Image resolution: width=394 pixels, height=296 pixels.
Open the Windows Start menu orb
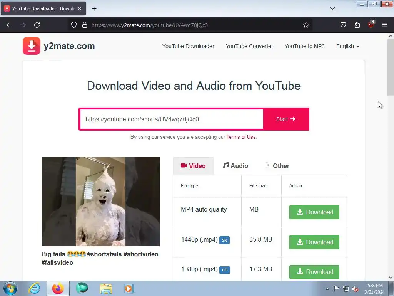pyautogui.click(x=10, y=288)
